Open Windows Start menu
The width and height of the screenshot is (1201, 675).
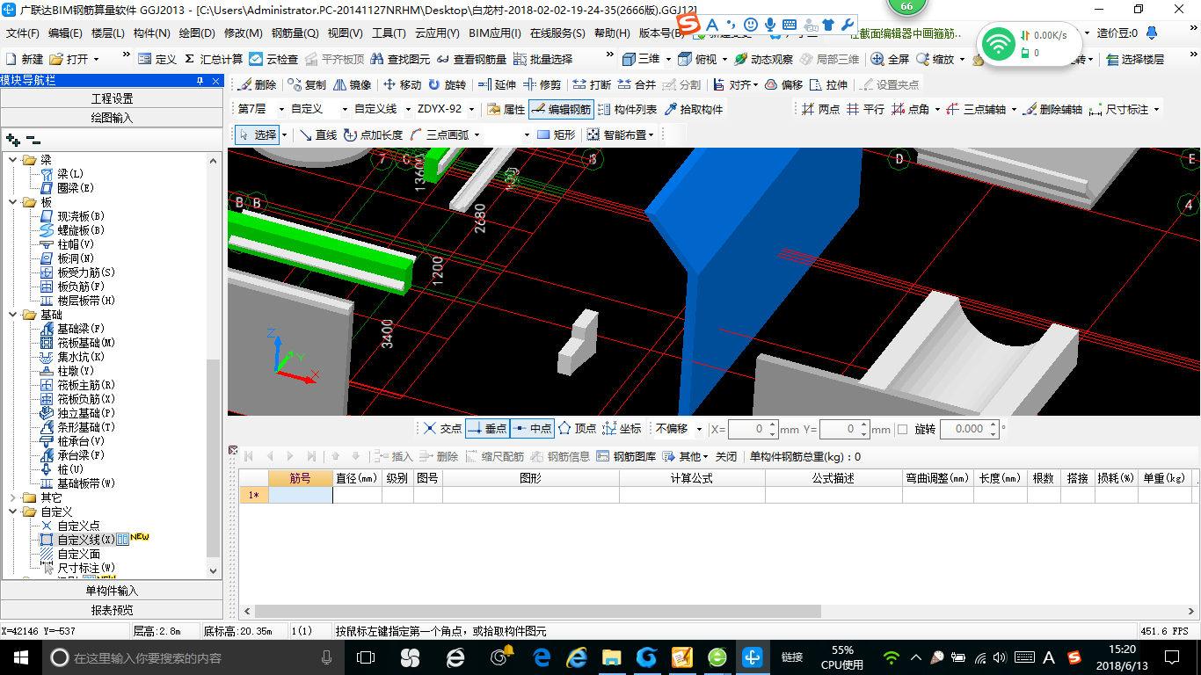[x=20, y=657]
